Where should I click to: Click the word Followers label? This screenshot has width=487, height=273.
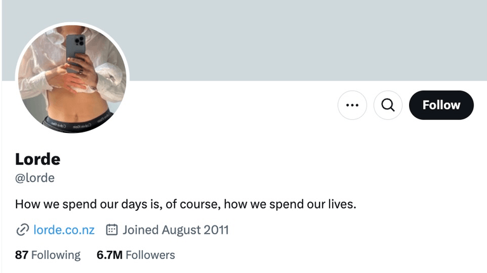click(x=150, y=255)
